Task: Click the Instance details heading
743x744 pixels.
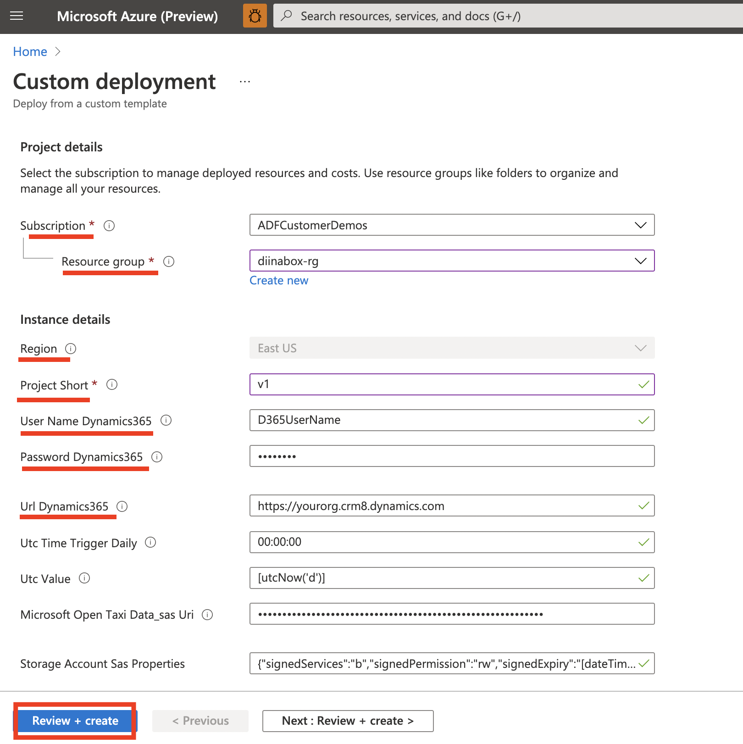Action: [x=65, y=320]
